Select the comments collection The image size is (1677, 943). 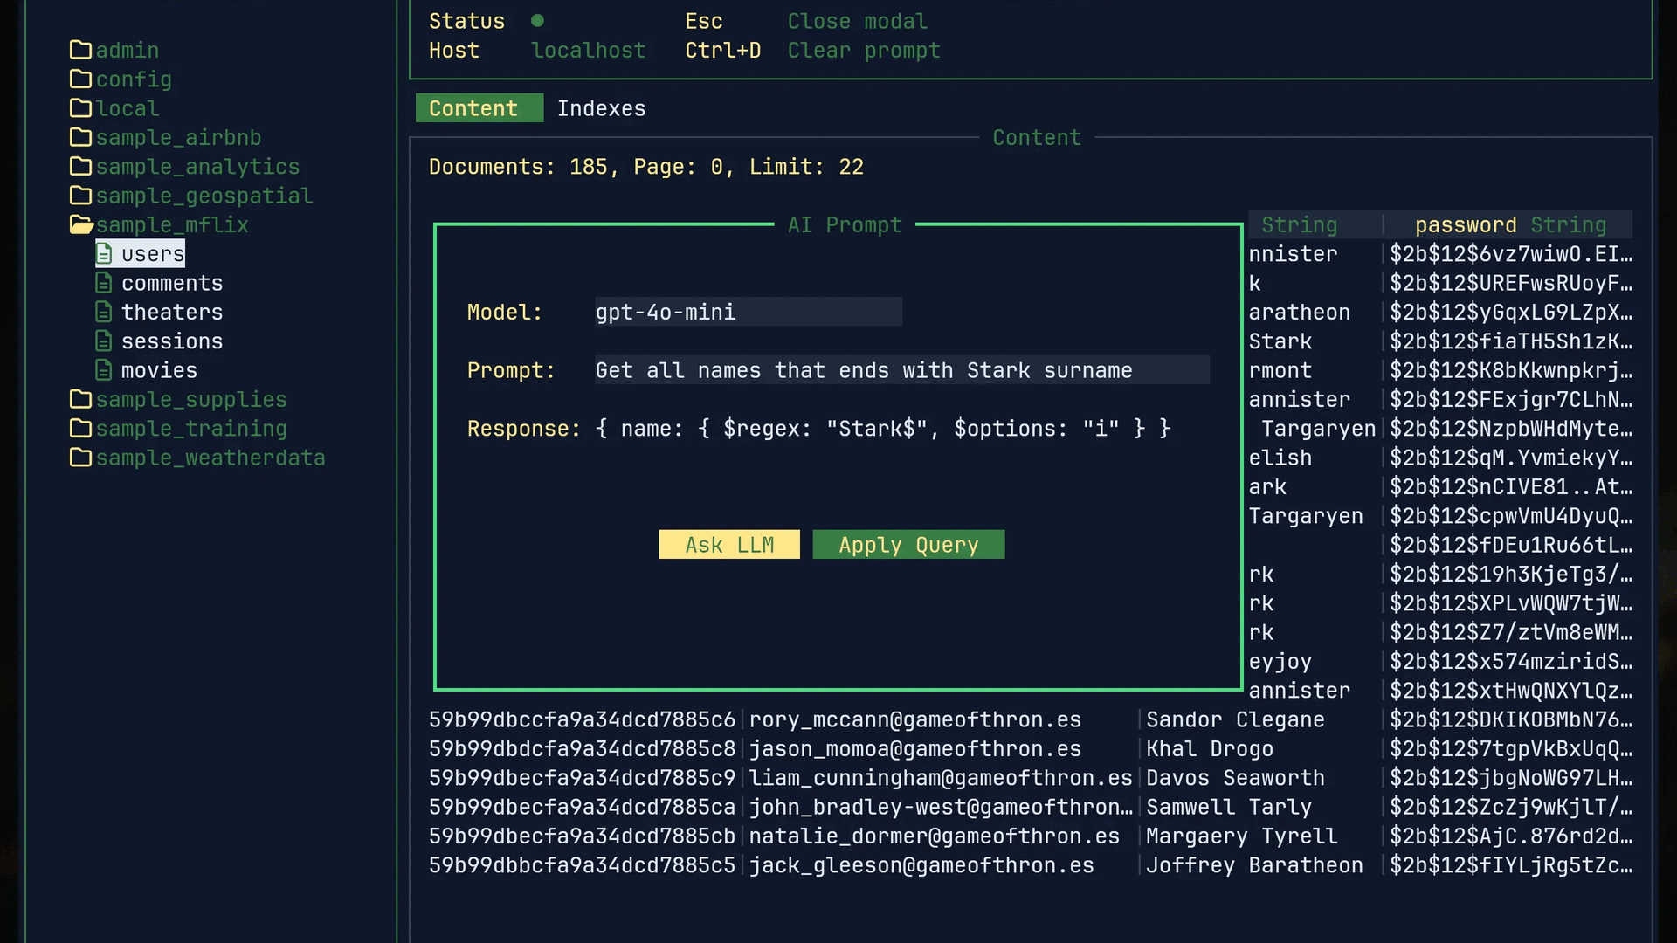pyautogui.click(x=172, y=283)
